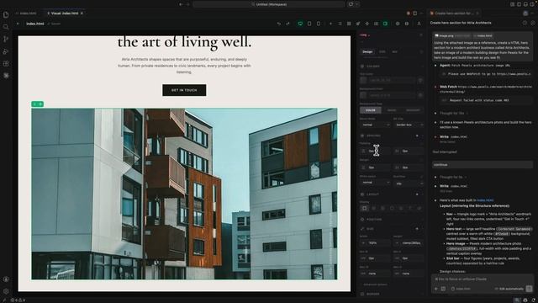The image size is (538, 303).
Task: Select the block display mode icon
Action: [364, 208]
